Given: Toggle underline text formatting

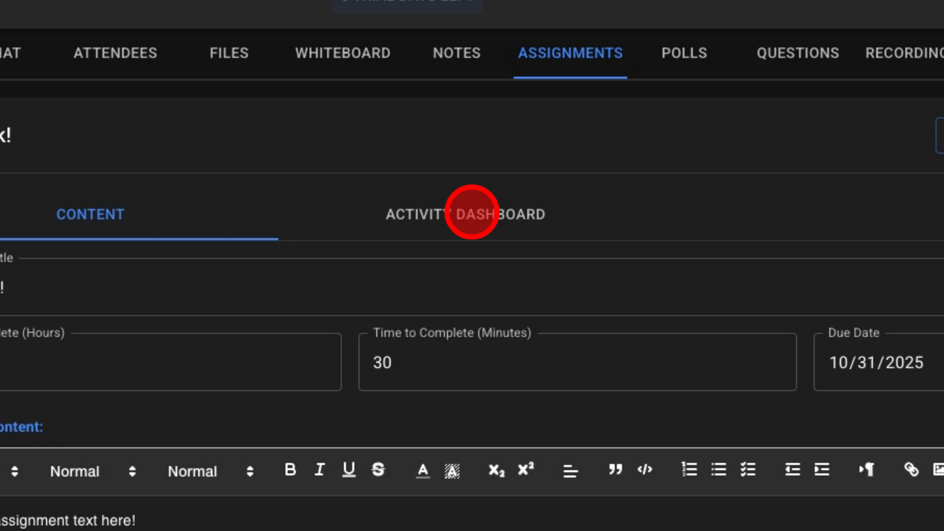Looking at the screenshot, I should [x=349, y=470].
